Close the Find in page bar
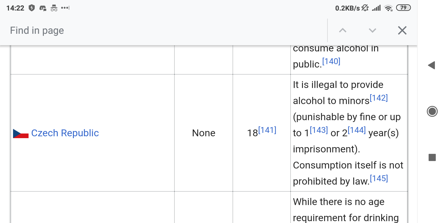This screenshot has height=223, width=447. tap(402, 30)
